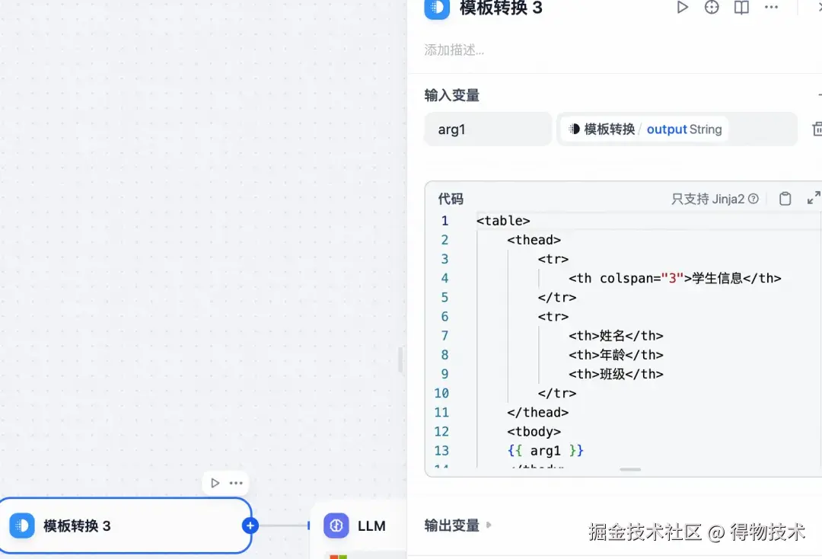Image resolution: width=822 pixels, height=559 pixels.
Task: Click the blue plus on 模板转换 3 node
Action: 250,525
